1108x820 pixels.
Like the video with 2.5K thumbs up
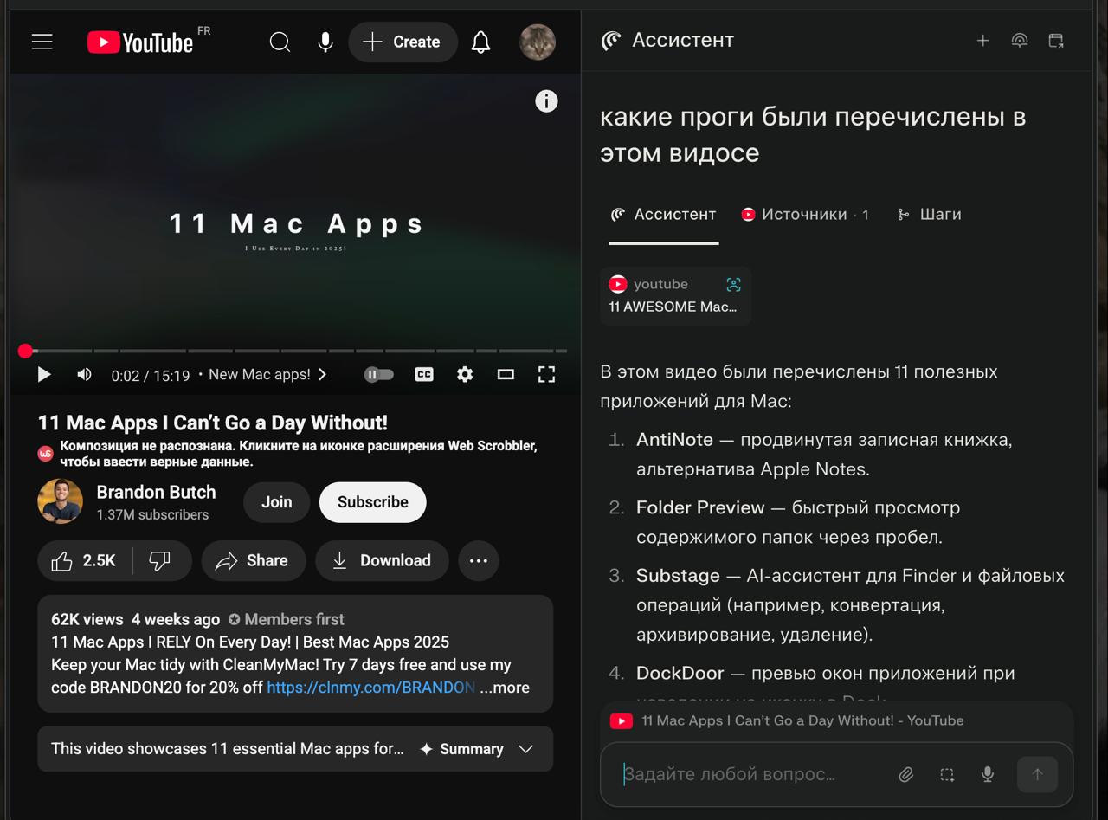84,560
